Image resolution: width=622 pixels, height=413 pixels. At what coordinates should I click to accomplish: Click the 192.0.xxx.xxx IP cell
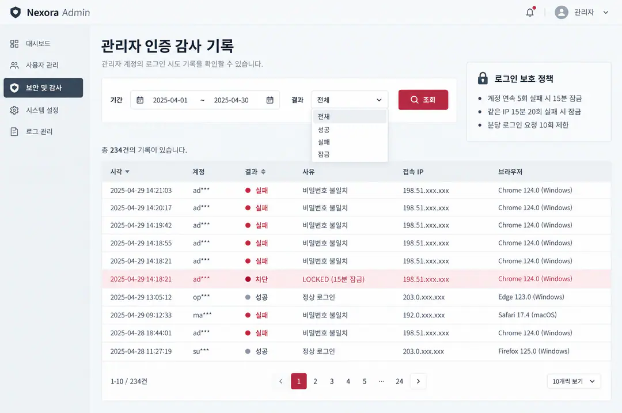pos(424,315)
